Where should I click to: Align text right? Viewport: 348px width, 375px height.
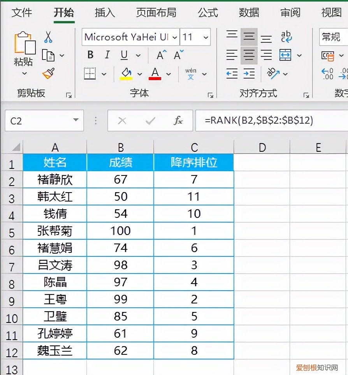coord(266,55)
